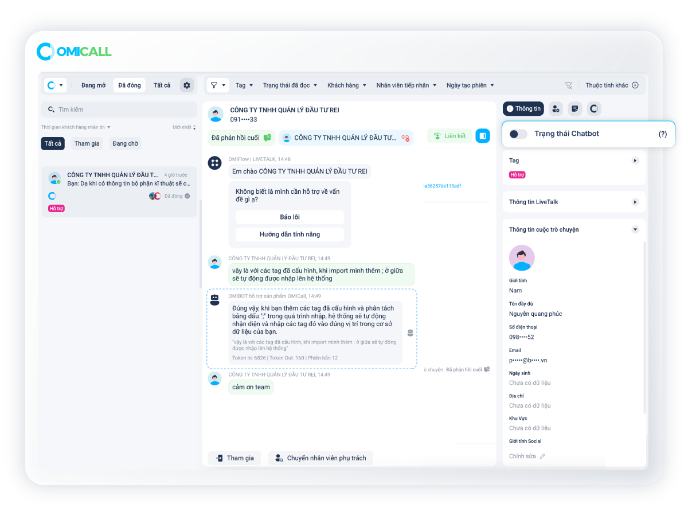Click the pink Hỗ trợ tag in right panel

coord(517,175)
